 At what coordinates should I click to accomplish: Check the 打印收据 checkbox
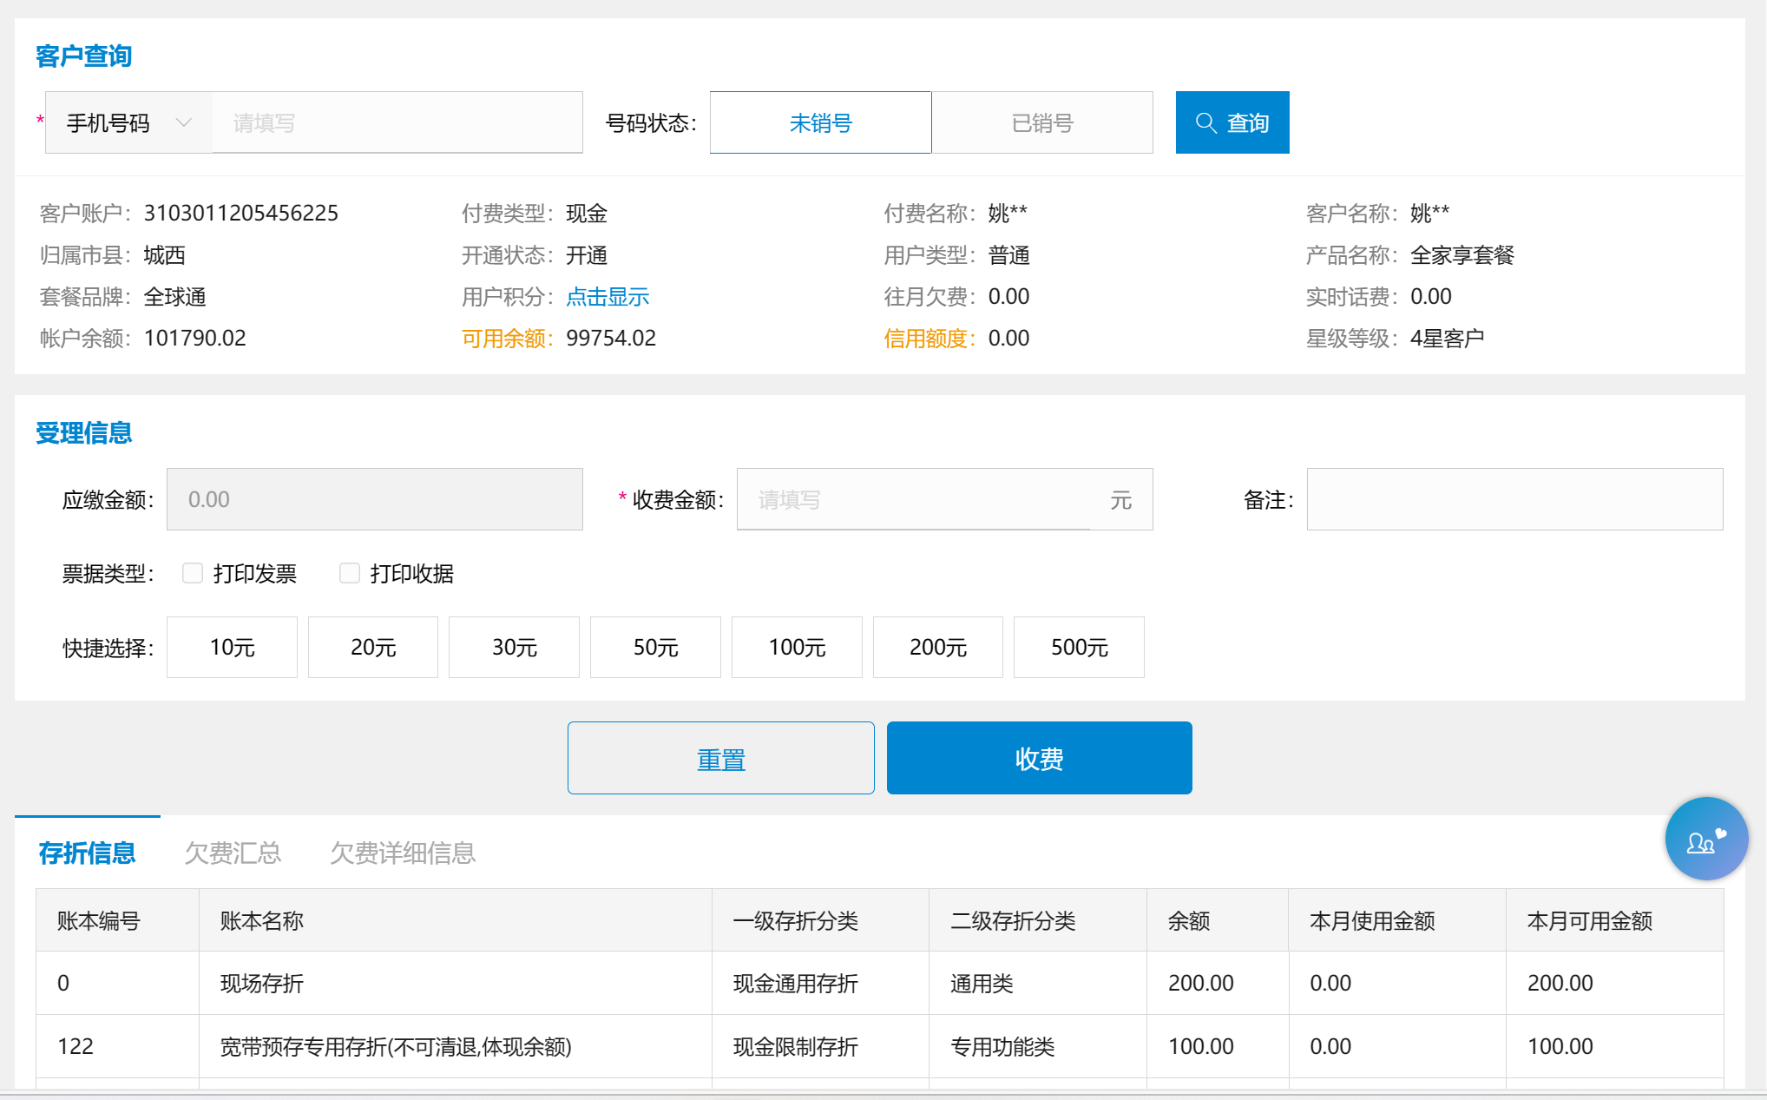[350, 573]
